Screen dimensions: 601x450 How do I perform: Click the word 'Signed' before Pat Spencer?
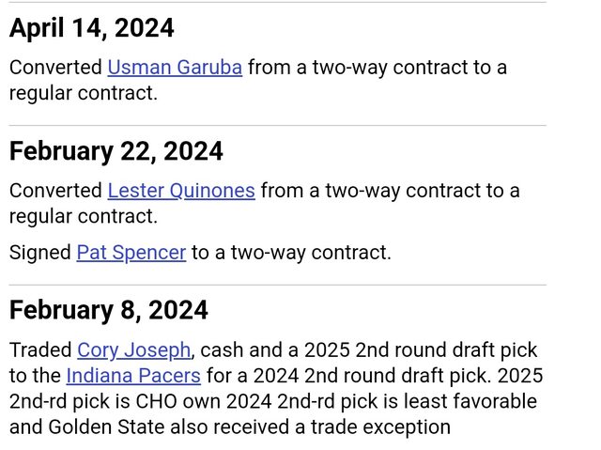tap(39, 253)
